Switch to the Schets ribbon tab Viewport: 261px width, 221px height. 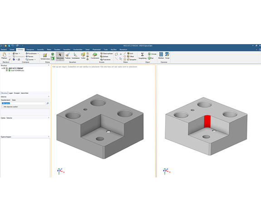coord(12,50)
